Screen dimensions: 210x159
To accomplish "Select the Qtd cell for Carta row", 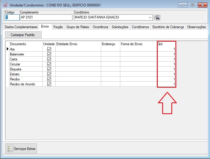I will [x=166, y=59].
